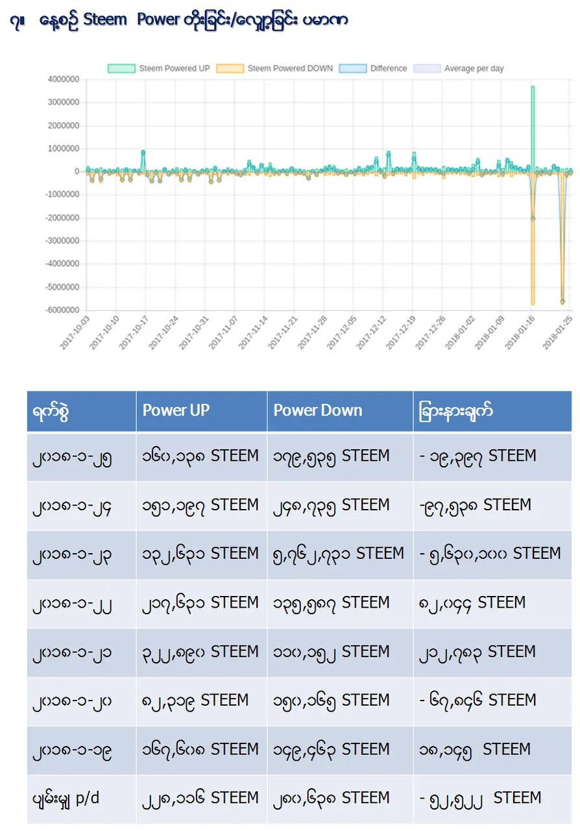The height and width of the screenshot is (831, 580).
Task: Click the cell '၁၃၅,၅၈၇ STEEM'
Action: coord(340,604)
